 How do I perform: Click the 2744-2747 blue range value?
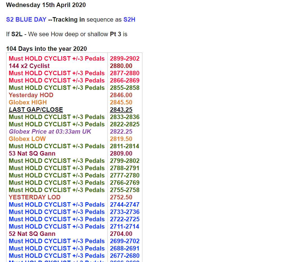(x=125, y=204)
